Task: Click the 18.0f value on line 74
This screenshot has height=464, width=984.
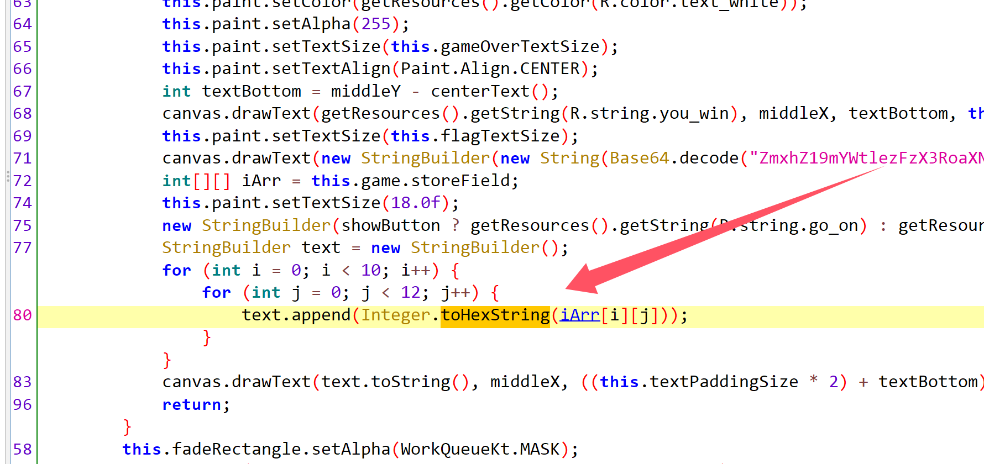Action: (x=416, y=203)
